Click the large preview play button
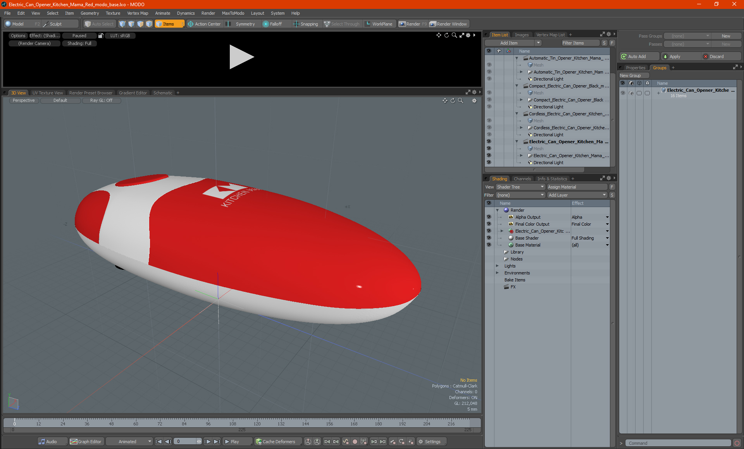 coord(241,57)
